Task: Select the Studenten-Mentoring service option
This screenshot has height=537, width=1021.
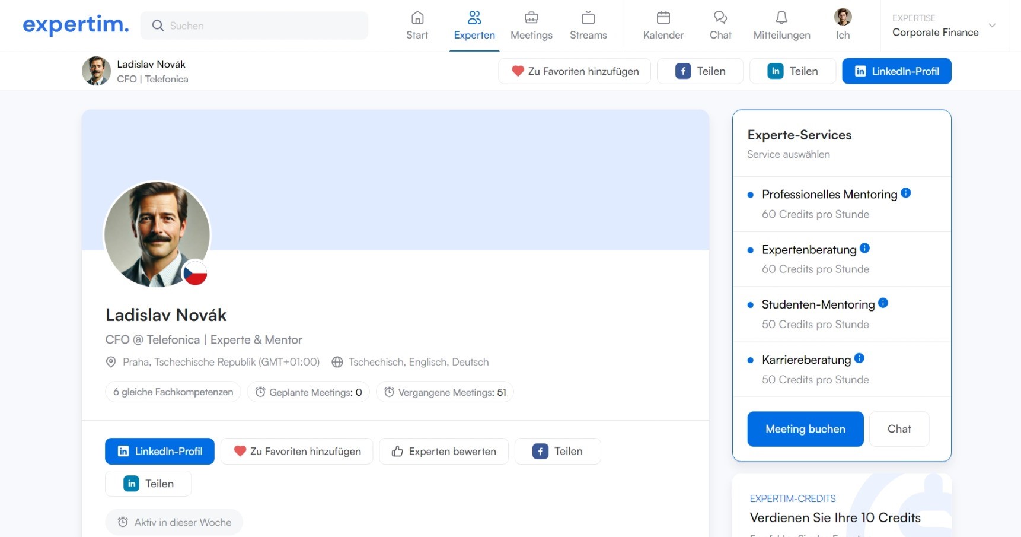Action: tap(818, 305)
